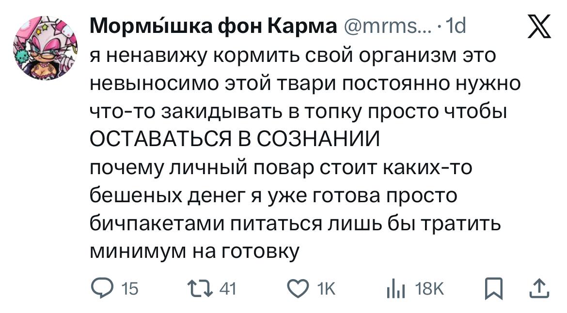This screenshot has height=313, width=567.
Task: Click the last line минимум на готовку
Action: click(x=193, y=251)
